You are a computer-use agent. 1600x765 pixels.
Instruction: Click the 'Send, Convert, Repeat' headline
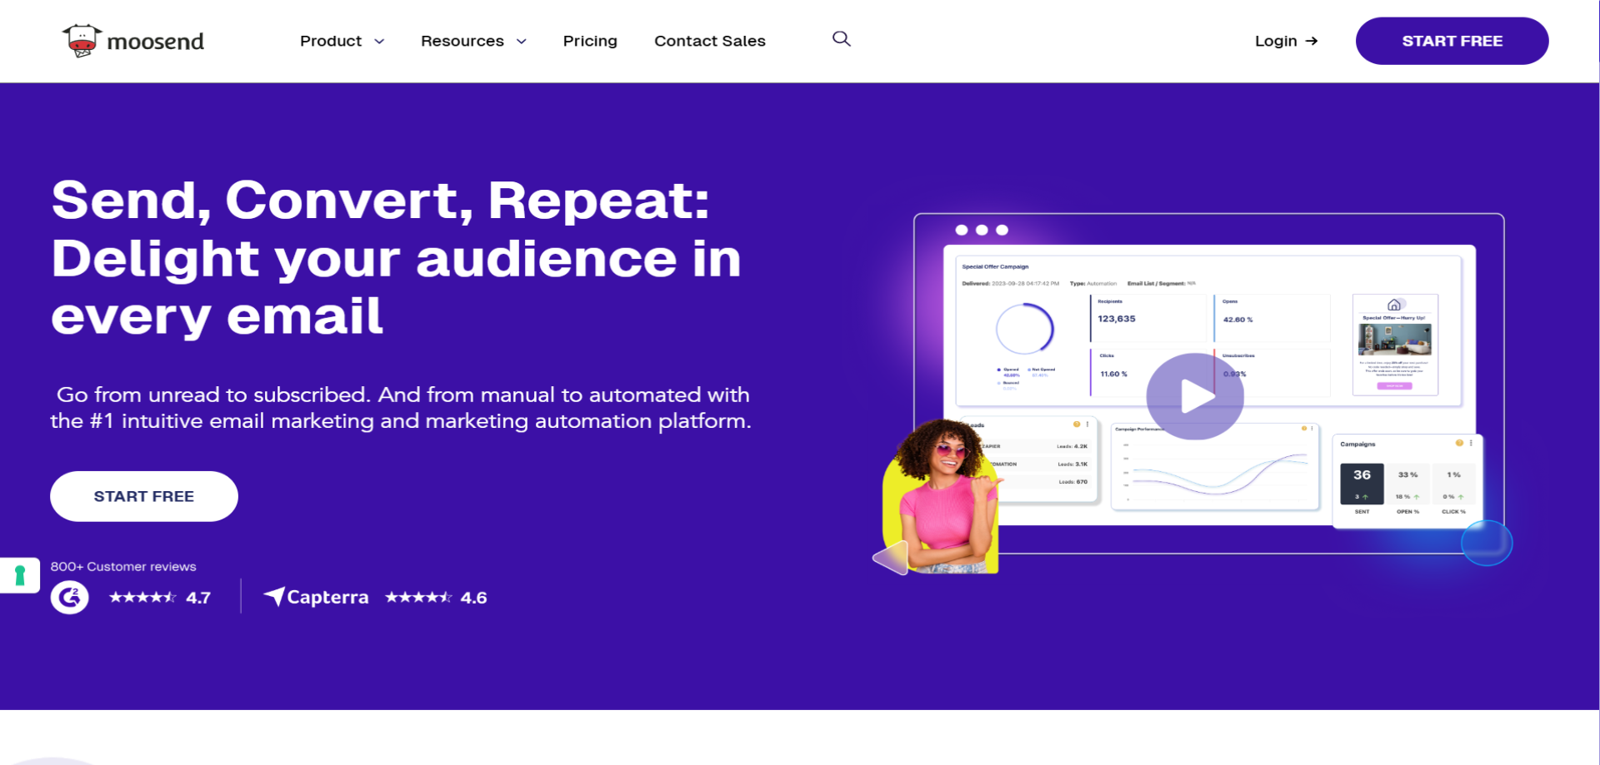pos(397,258)
